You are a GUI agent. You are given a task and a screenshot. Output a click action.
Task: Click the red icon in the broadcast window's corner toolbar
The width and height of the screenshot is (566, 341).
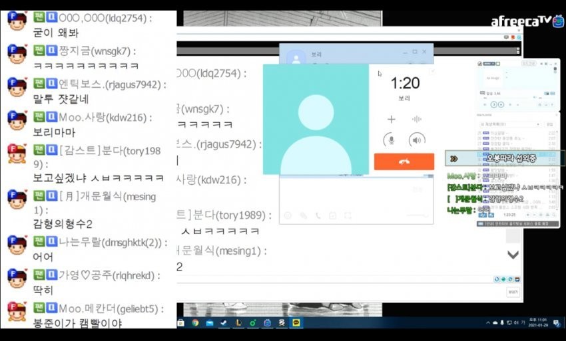[513, 37]
